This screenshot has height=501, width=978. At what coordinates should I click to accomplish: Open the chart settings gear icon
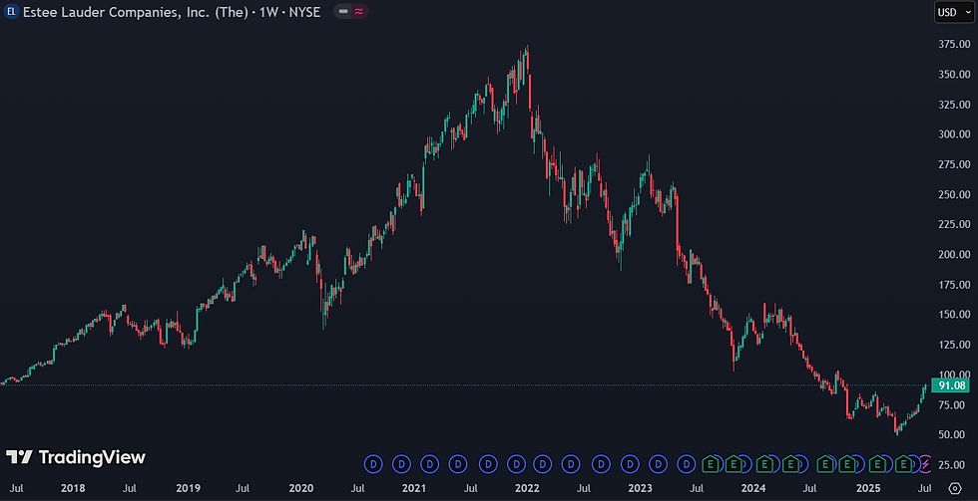click(955, 487)
